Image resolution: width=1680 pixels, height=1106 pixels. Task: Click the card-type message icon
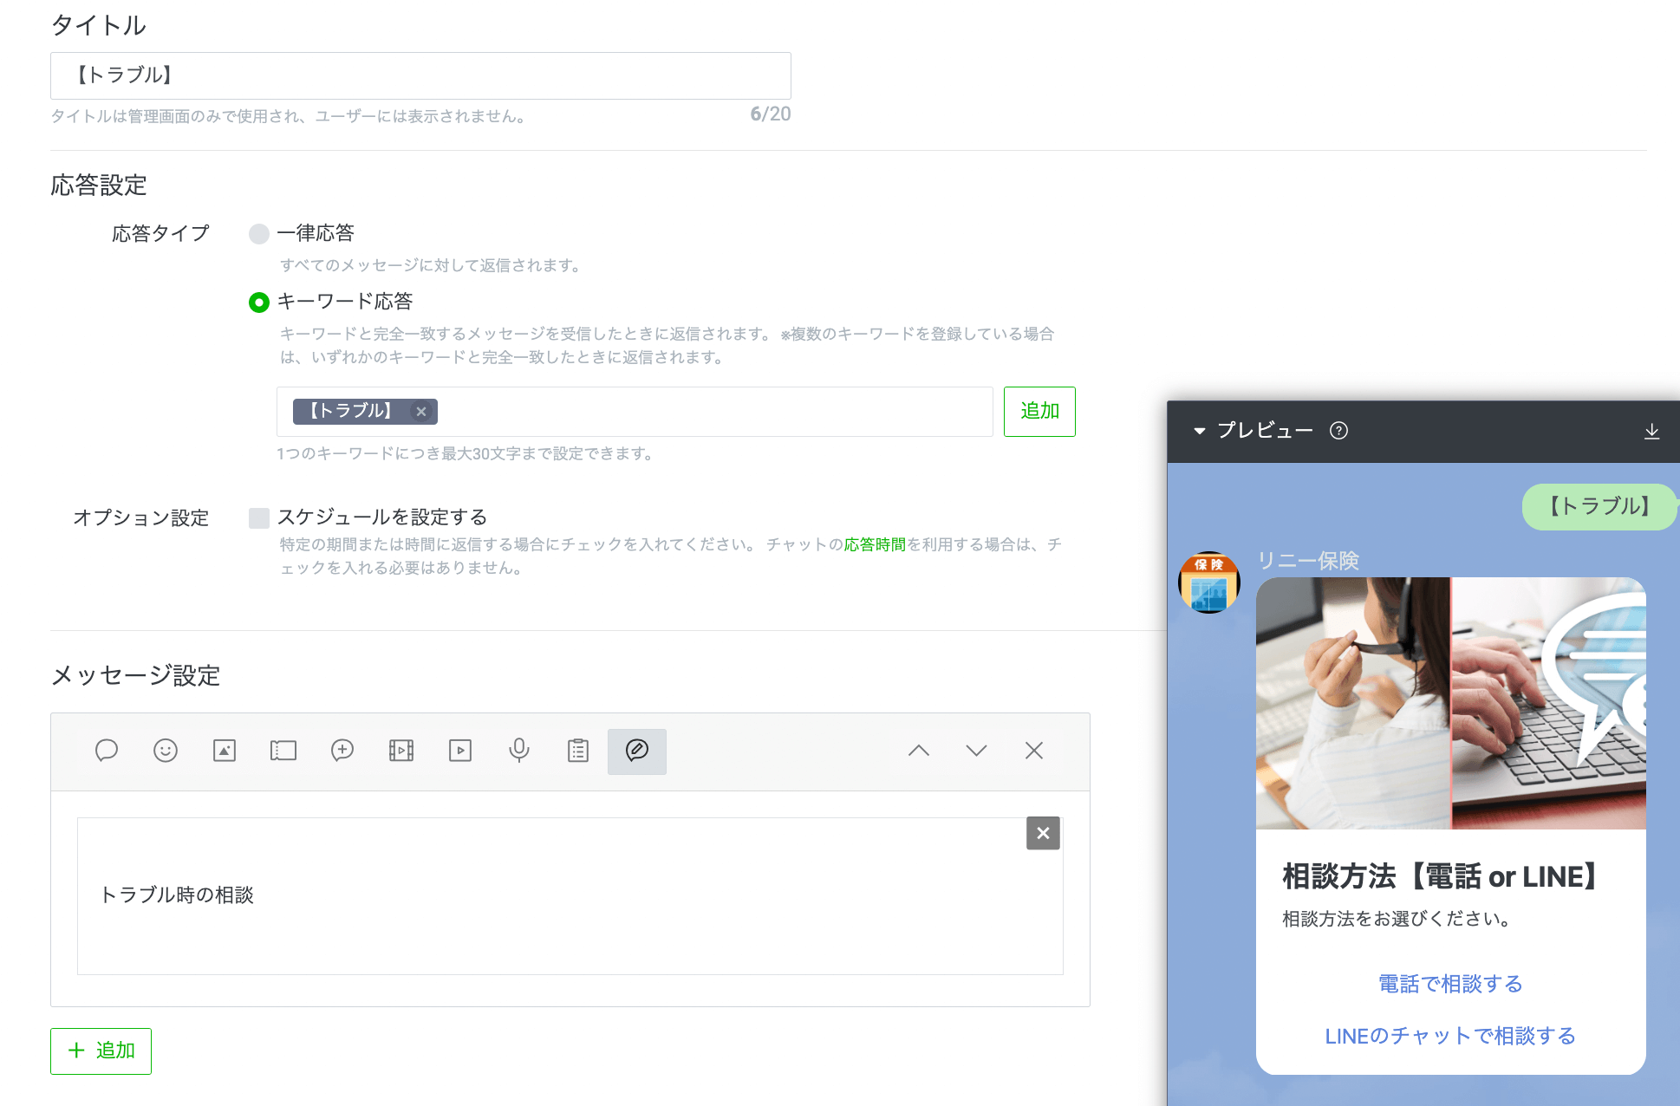[x=637, y=751]
